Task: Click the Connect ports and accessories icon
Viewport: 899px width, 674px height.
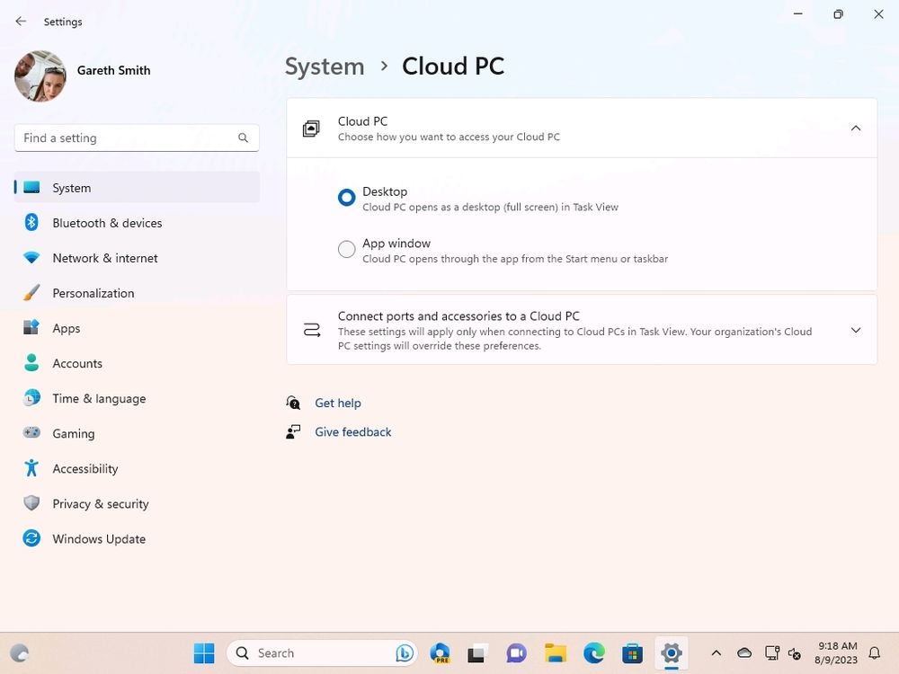Action: pos(312,330)
